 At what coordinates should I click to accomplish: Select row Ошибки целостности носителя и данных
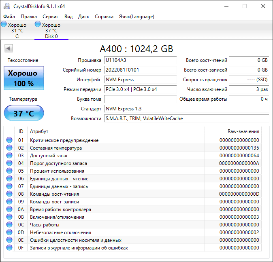coord(133,240)
